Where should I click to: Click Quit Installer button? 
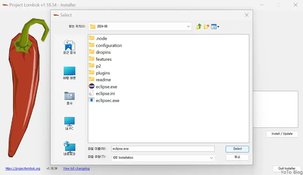click(287, 168)
